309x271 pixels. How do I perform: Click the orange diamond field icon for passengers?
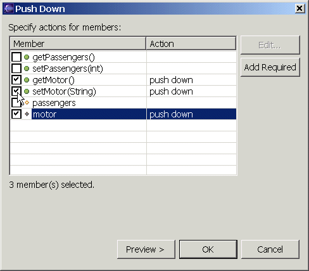pyautogui.click(x=27, y=103)
